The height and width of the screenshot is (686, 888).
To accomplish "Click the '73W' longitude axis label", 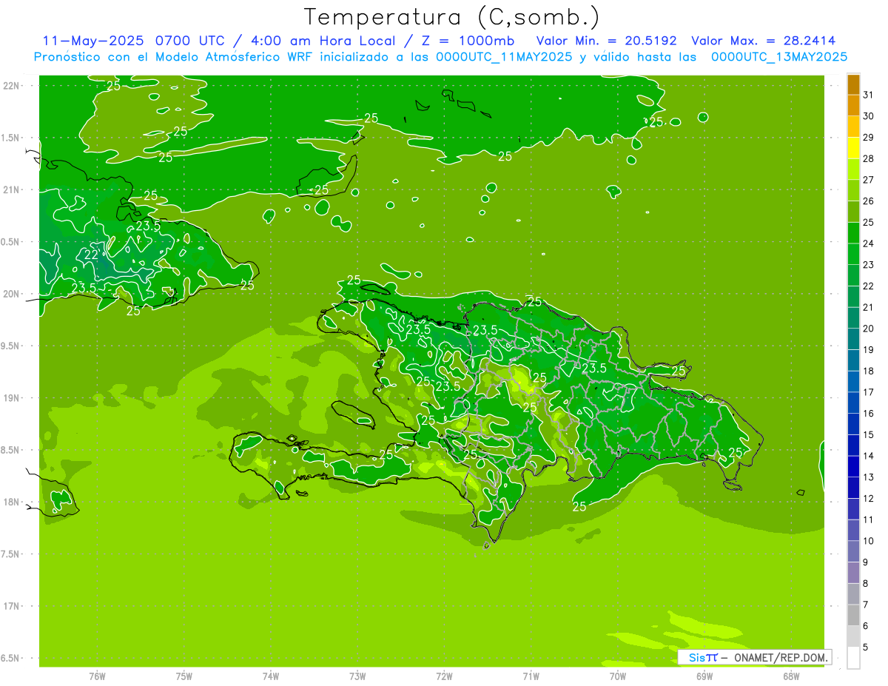I will 357,676.
